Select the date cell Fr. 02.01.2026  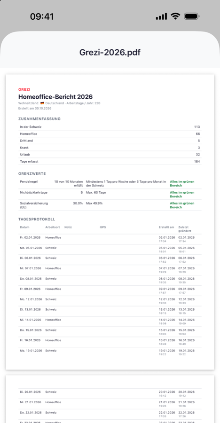[x=30, y=238]
